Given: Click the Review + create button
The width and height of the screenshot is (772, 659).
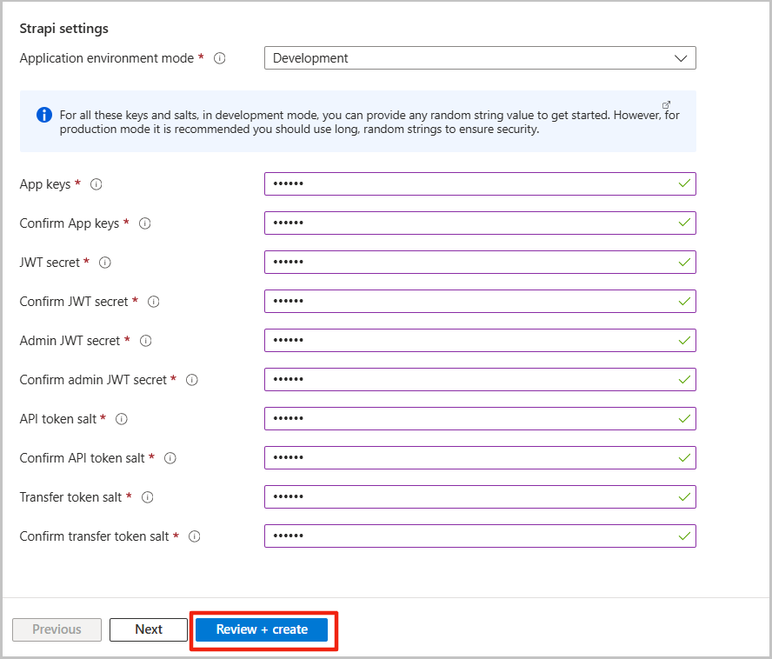Looking at the screenshot, I should point(263,629).
